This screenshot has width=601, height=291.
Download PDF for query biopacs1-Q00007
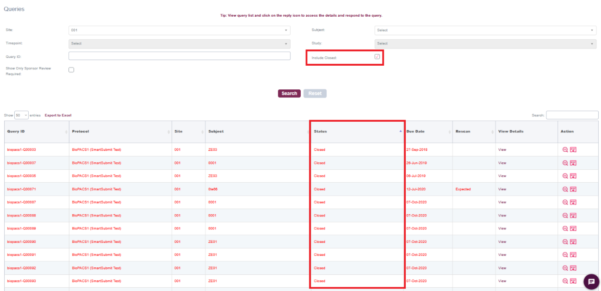(573, 163)
